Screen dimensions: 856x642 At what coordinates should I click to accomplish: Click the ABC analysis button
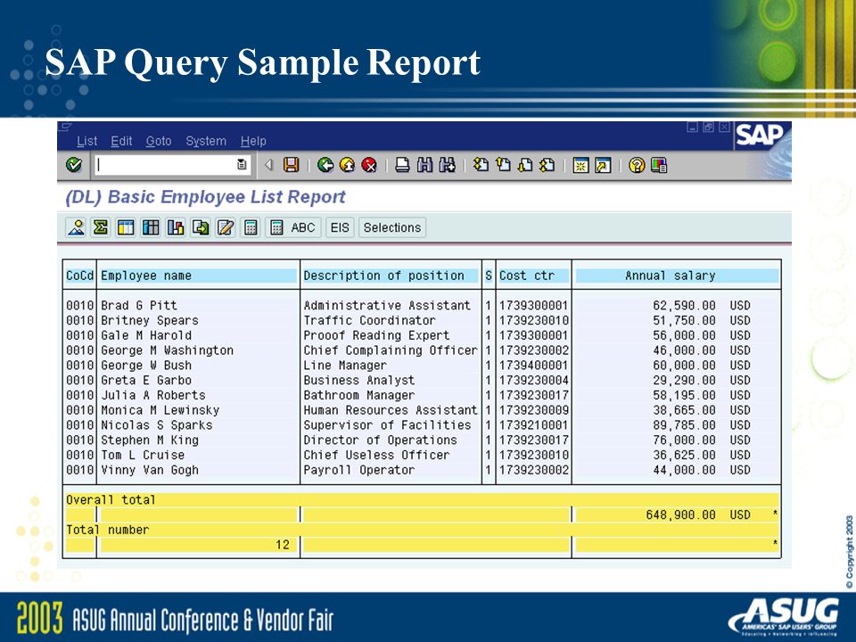[x=293, y=227]
